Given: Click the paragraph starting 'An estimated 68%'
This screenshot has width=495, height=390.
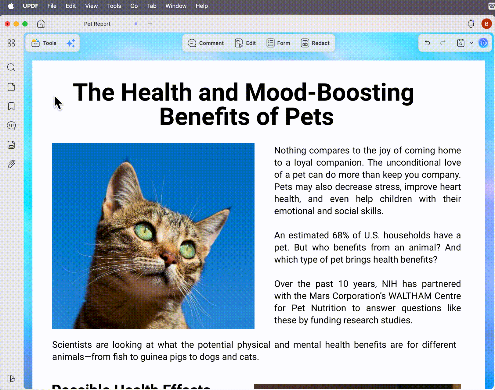Looking at the screenshot, I should [x=367, y=247].
